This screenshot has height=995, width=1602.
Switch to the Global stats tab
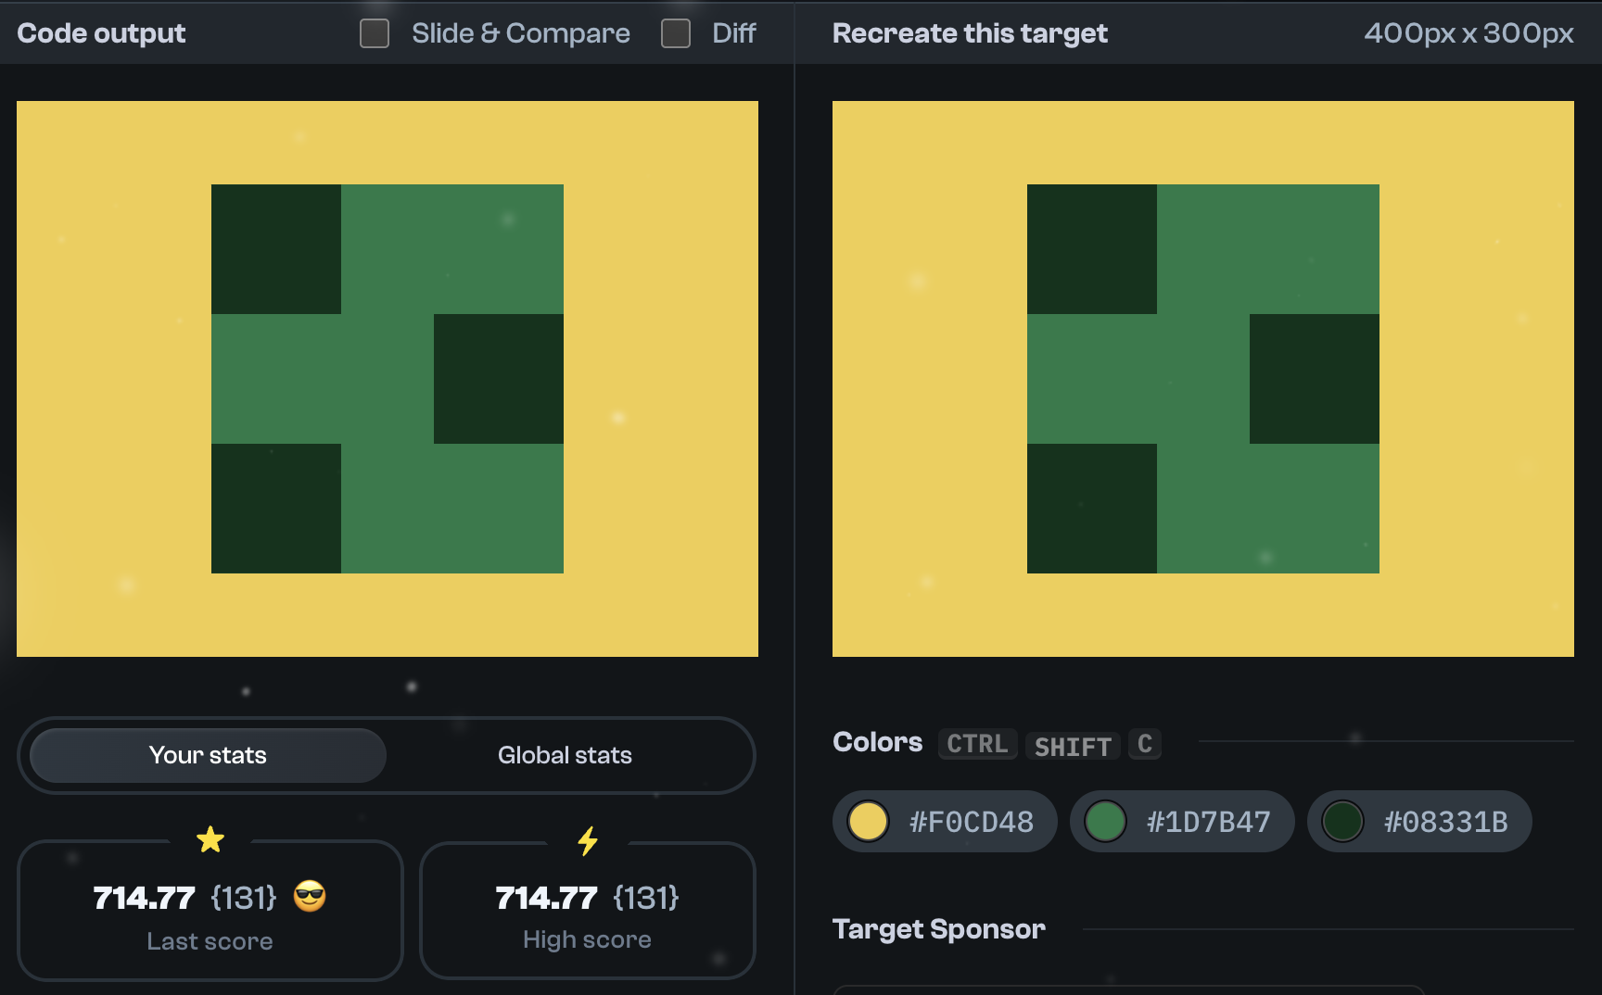[x=565, y=755]
